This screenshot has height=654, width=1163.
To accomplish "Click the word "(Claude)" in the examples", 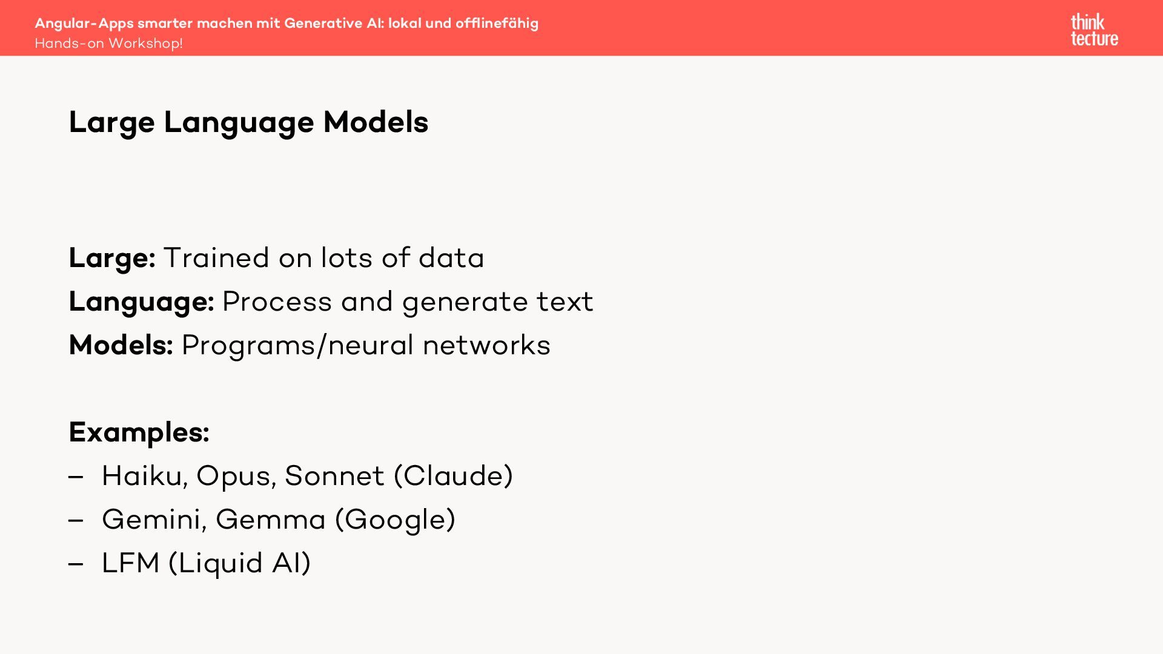I will click(x=453, y=476).
